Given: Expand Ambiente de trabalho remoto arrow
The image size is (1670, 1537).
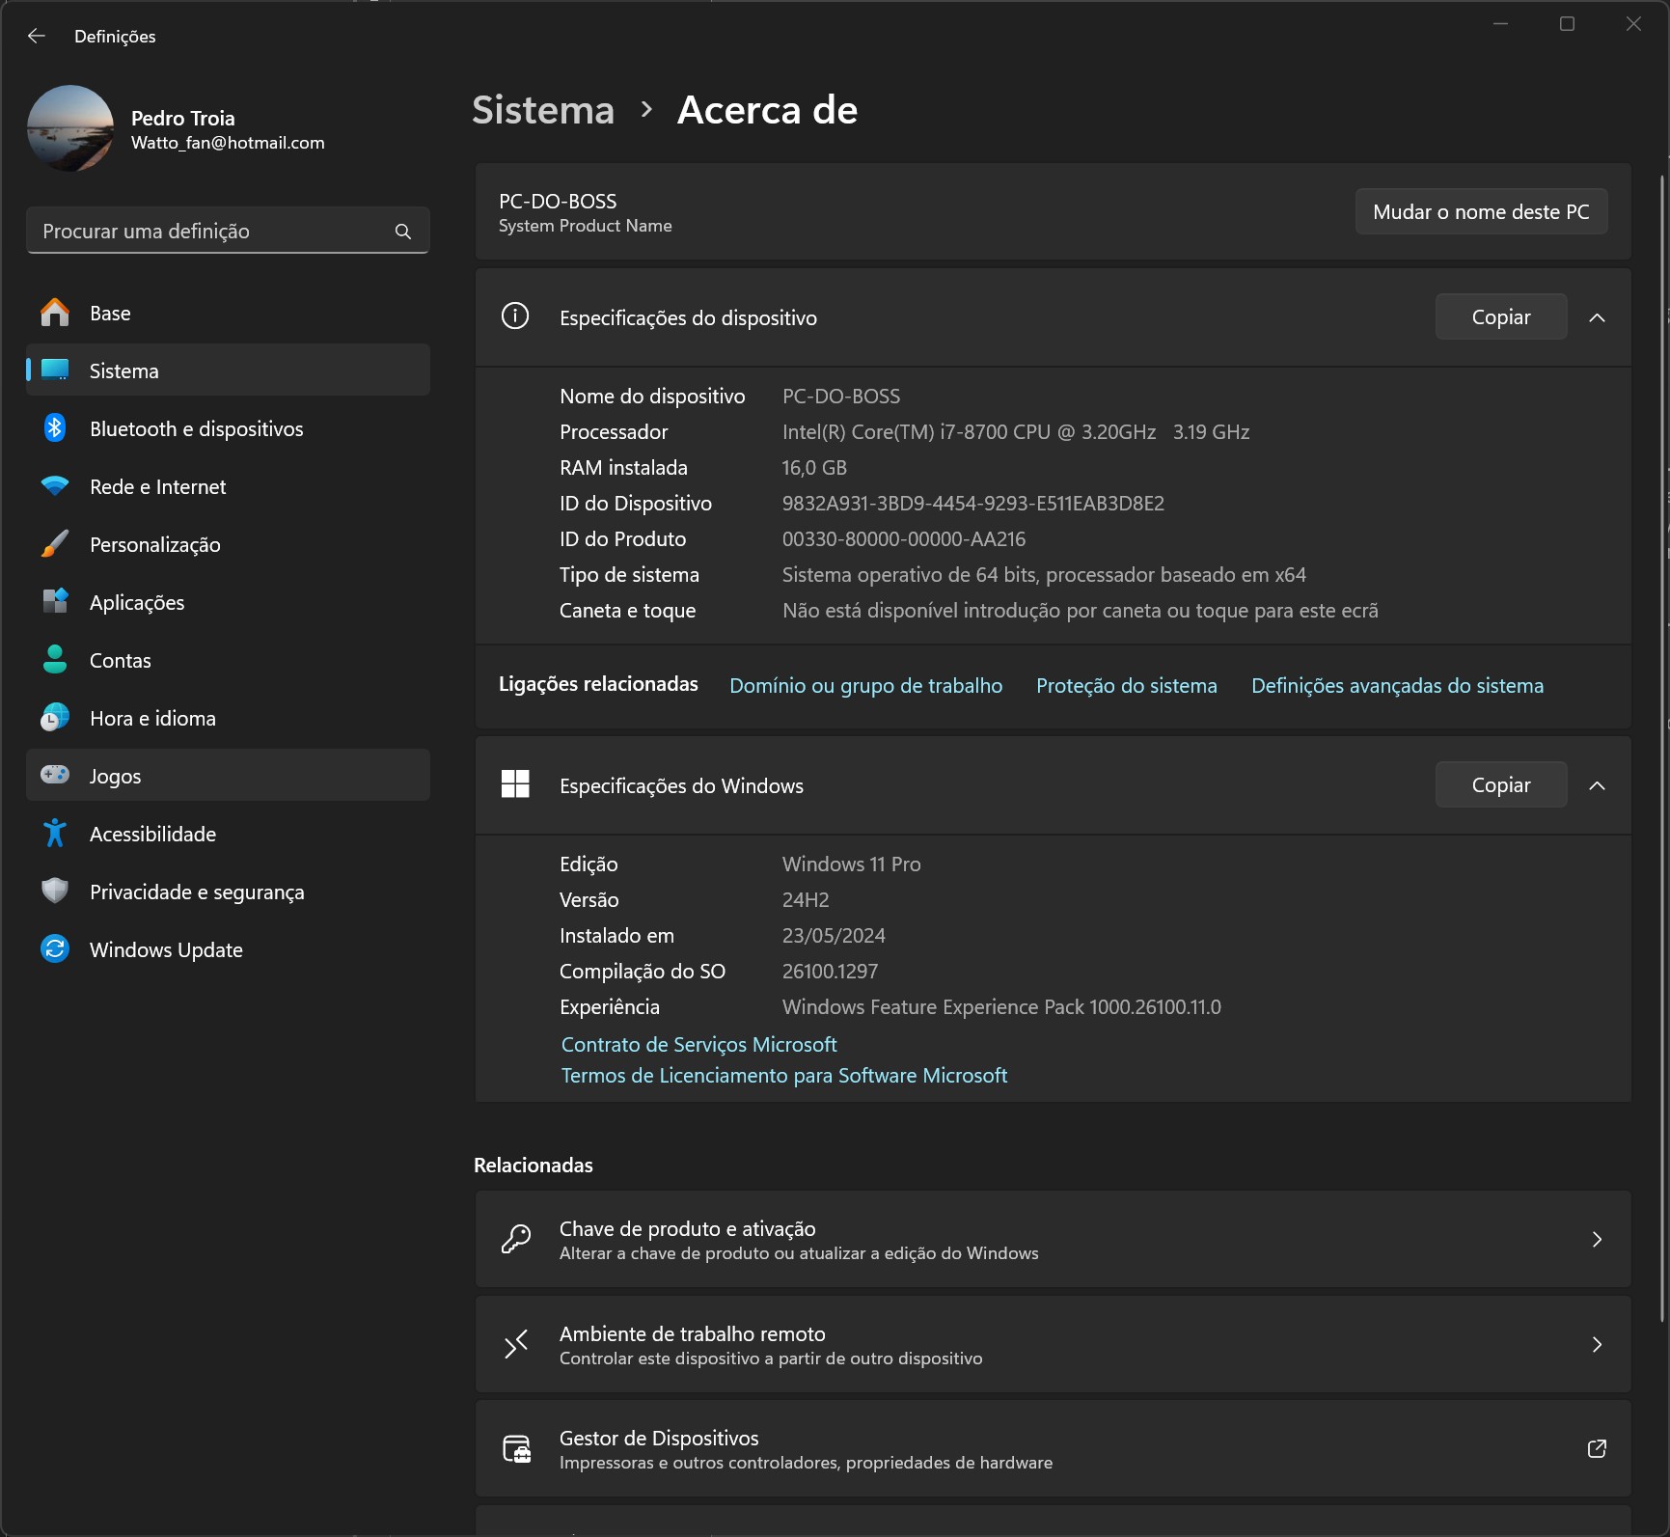Looking at the screenshot, I should coord(1597,1344).
